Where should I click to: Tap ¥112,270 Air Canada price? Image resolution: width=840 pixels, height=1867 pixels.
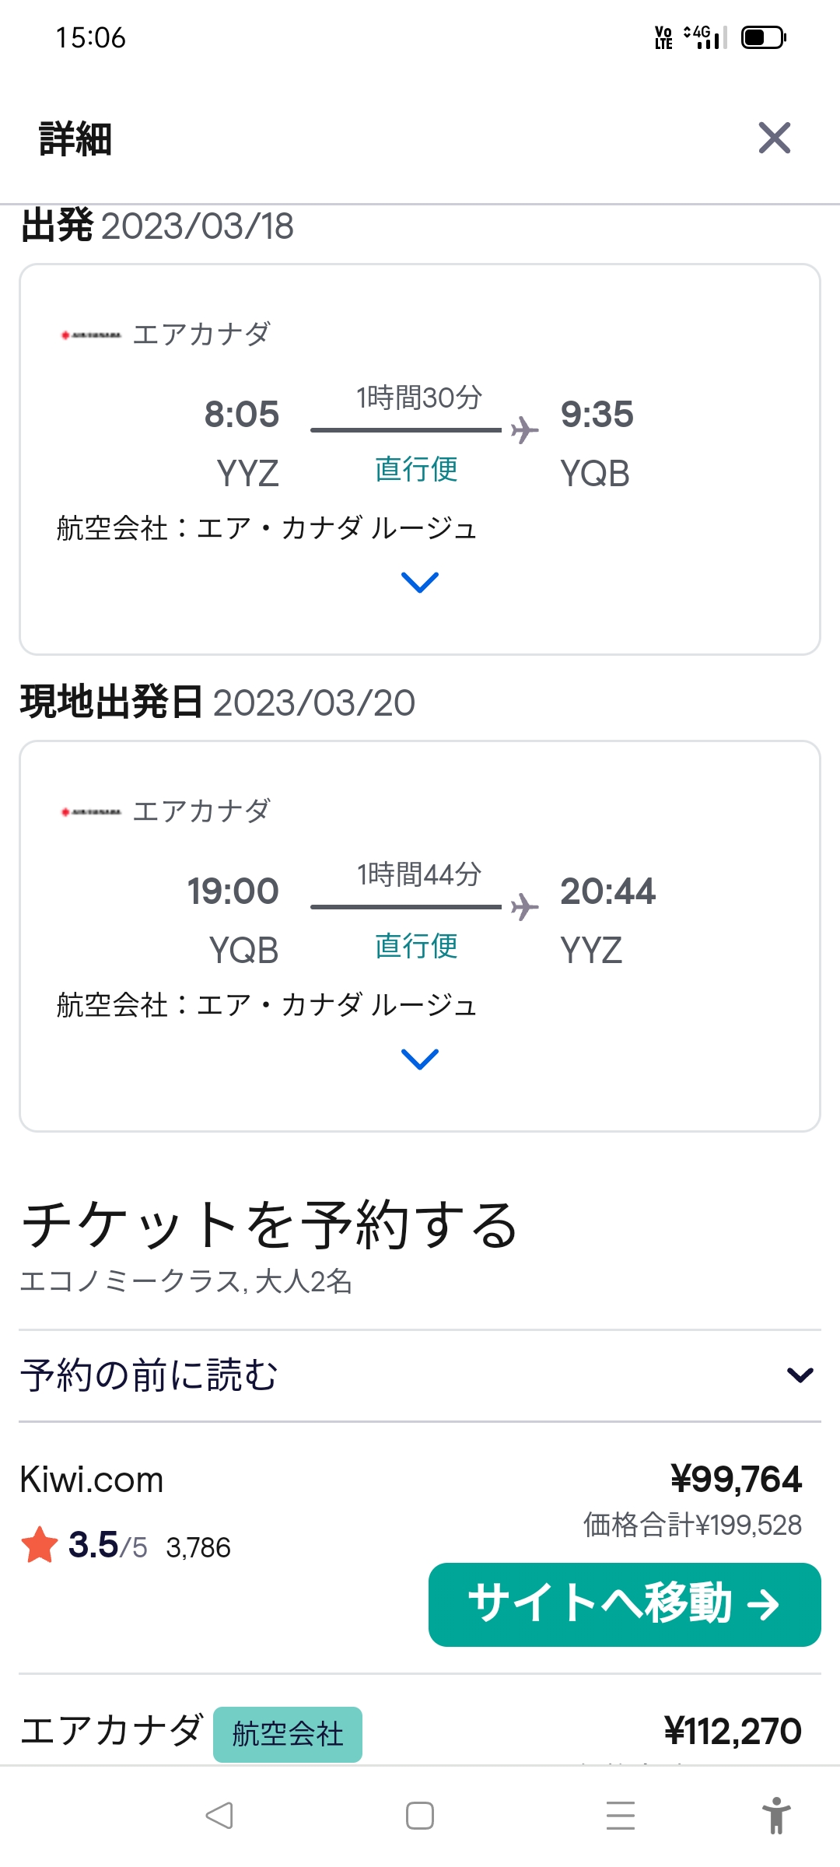(733, 1732)
